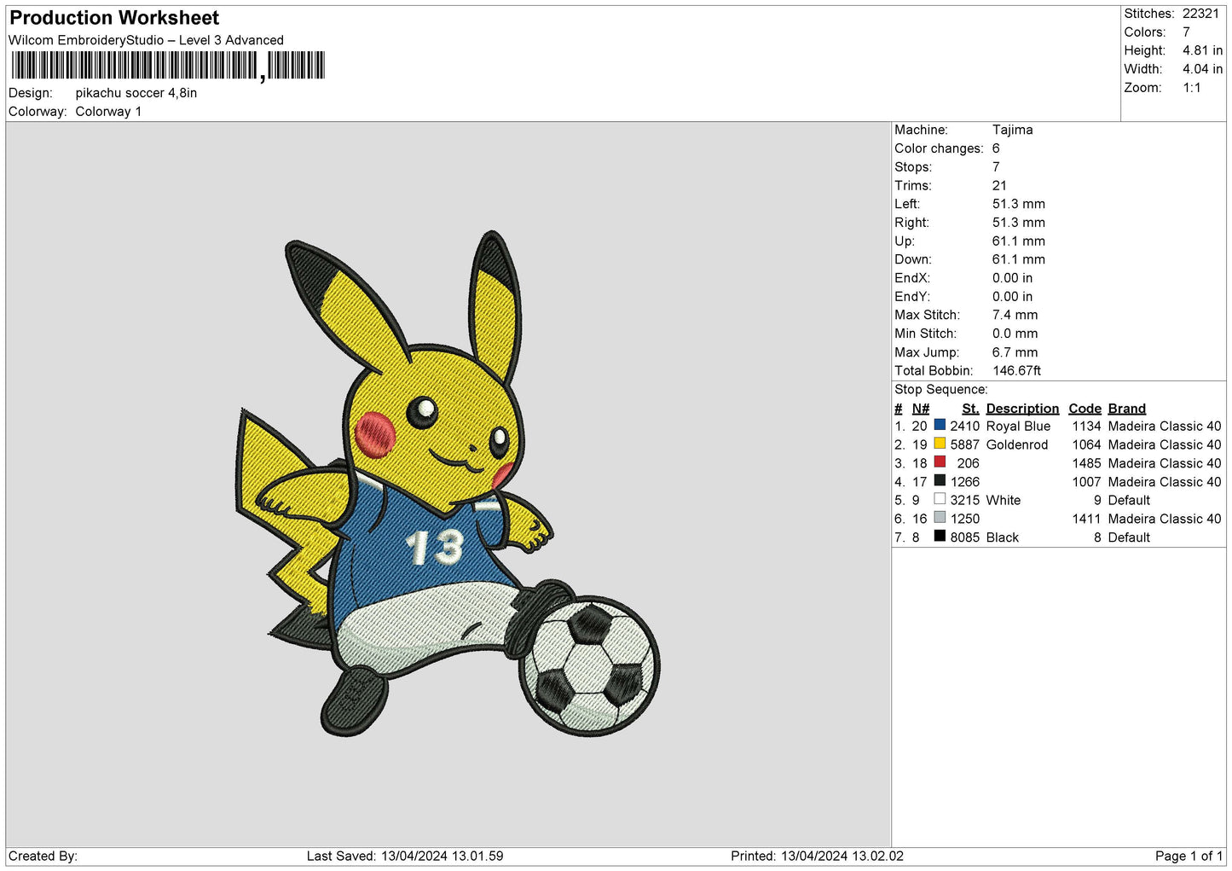Viewport: 1232px width, 871px height.
Task: Click the Trims value 21
Action: click(x=999, y=186)
